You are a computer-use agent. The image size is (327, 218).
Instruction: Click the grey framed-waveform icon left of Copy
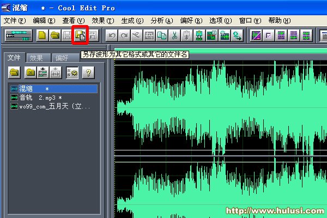click(x=149, y=35)
